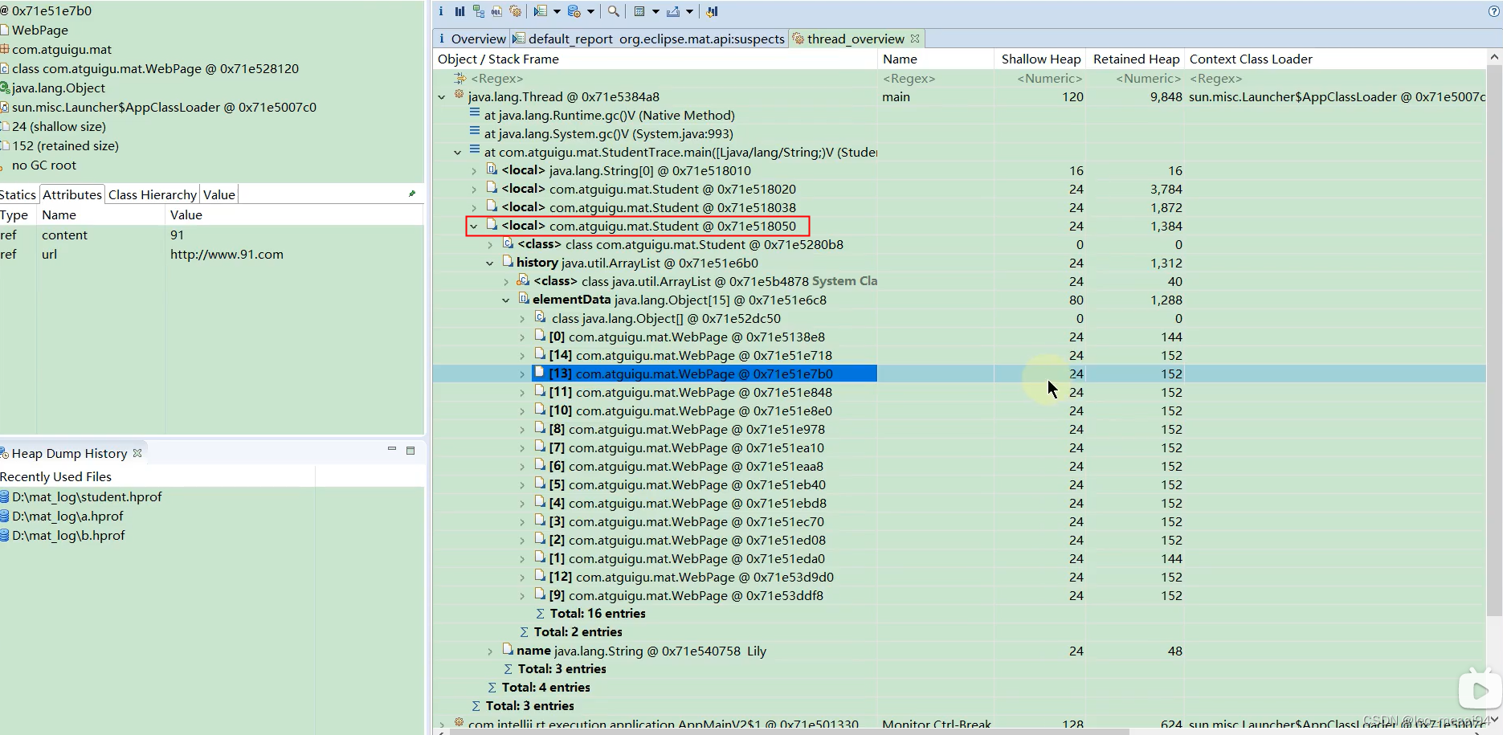Open the Overview info toolbar icon
Screen dimensions: 1503x735
(441, 11)
